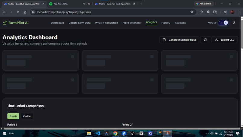Mute the Ako Na tab audio icon

[x=84, y=4]
